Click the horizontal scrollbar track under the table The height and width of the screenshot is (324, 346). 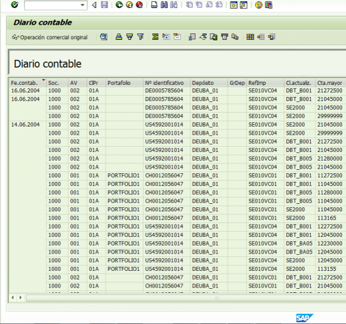[186, 298]
